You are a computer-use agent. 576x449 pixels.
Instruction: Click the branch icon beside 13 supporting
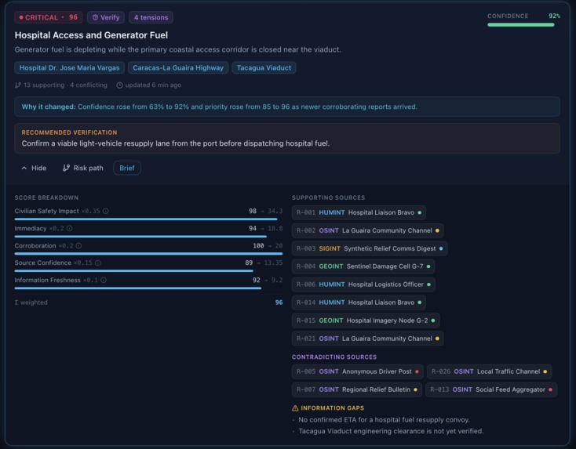(x=17, y=85)
